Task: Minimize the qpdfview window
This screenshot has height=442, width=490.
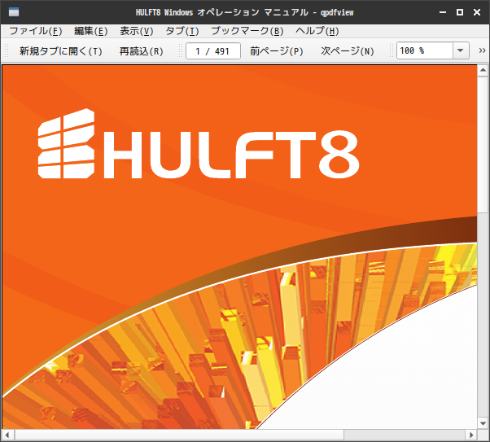Action: coord(443,12)
